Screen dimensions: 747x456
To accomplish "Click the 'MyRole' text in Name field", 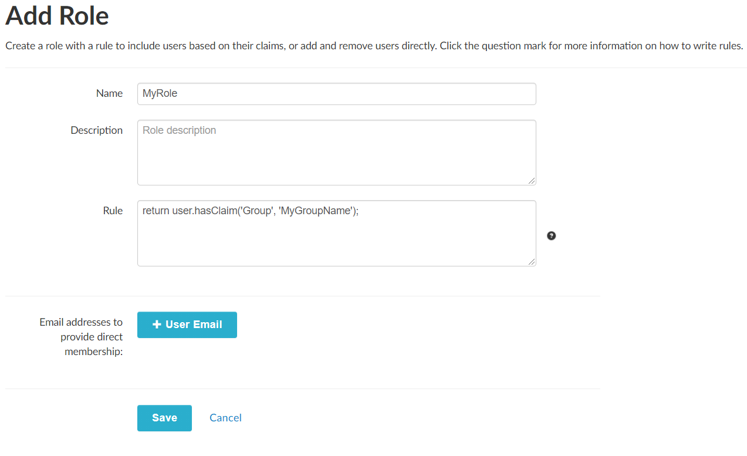I will click(160, 94).
